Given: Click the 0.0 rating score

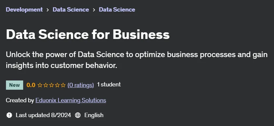Looking at the screenshot, I should pos(31,85).
